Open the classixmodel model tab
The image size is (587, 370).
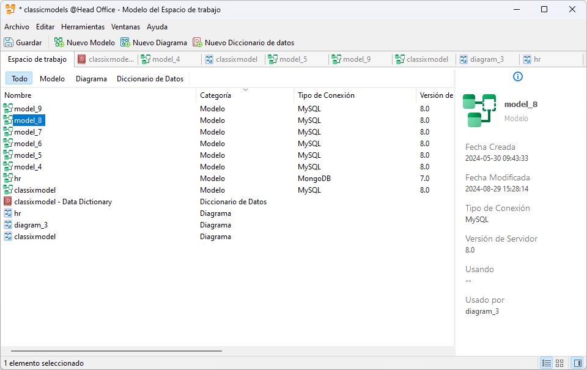coord(424,59)
